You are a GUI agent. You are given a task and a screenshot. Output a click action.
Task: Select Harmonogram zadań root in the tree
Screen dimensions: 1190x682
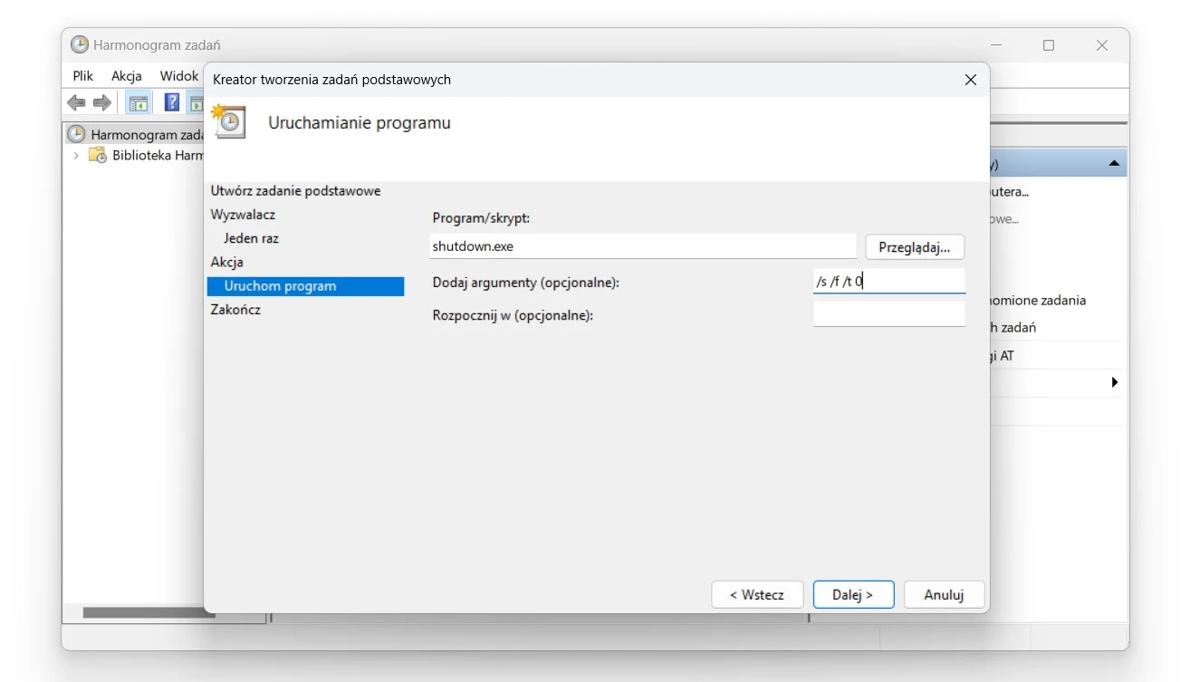pos(148,135)
